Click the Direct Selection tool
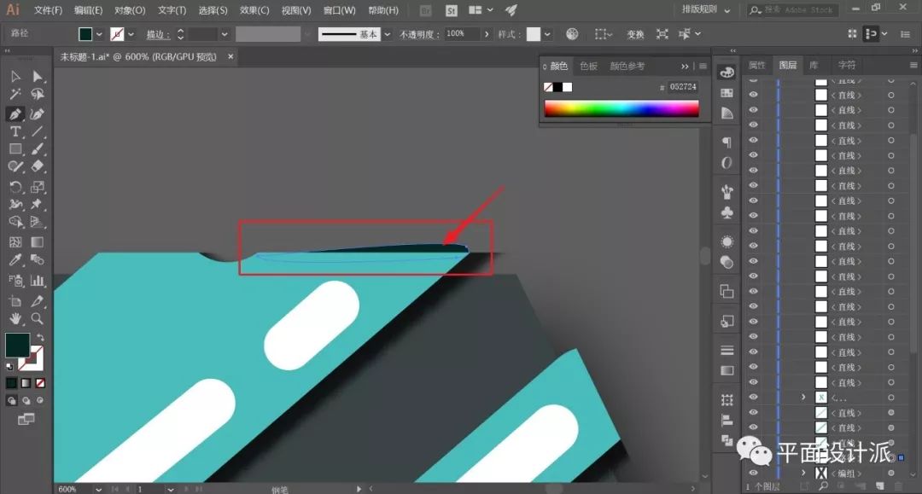Viewport: 922px width, 494px height. pyautogui.click(x=38, y=77)
